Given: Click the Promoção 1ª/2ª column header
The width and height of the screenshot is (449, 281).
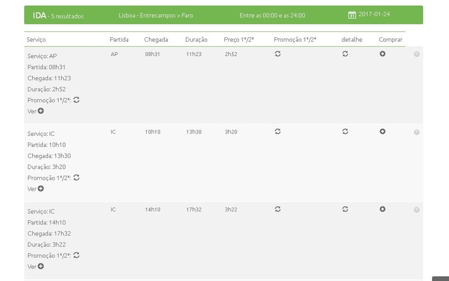Looking at the screenshot, I should (295, 39).
